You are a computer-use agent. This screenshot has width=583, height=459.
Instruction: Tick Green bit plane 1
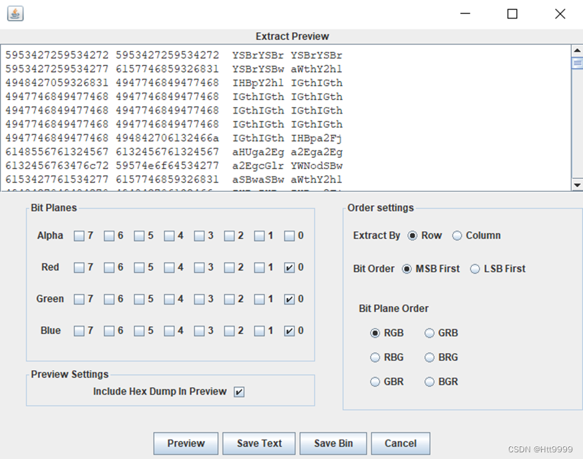(259, 299)
